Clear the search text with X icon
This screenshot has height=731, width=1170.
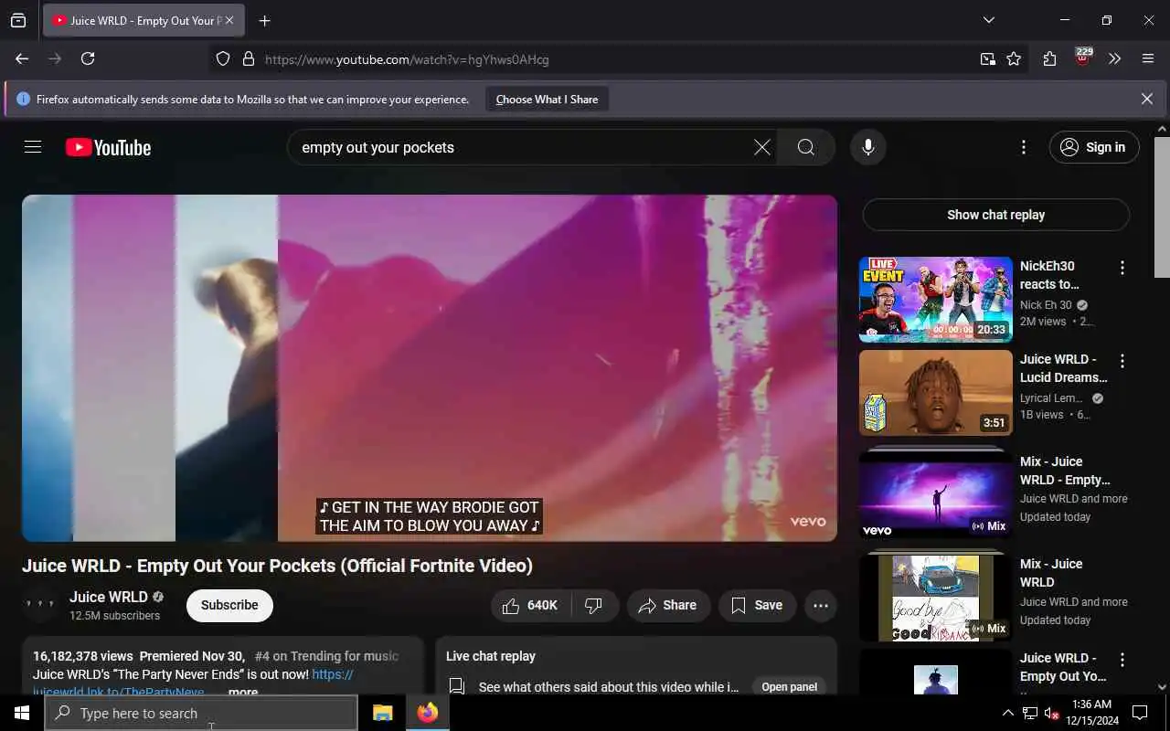[x=761, y=147]
